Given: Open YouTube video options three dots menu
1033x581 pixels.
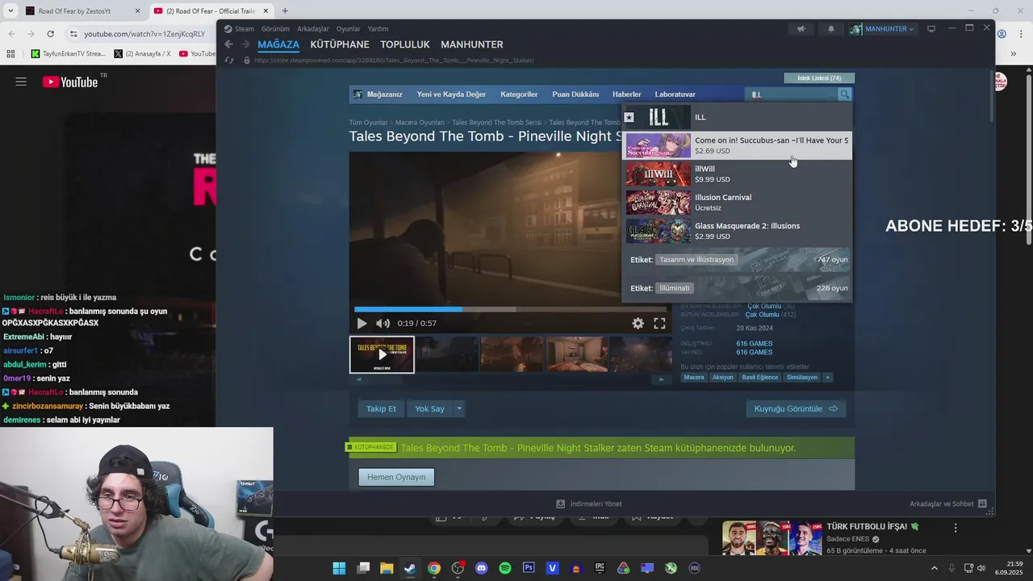Looking at the screenshot, I should pos(956,528).
